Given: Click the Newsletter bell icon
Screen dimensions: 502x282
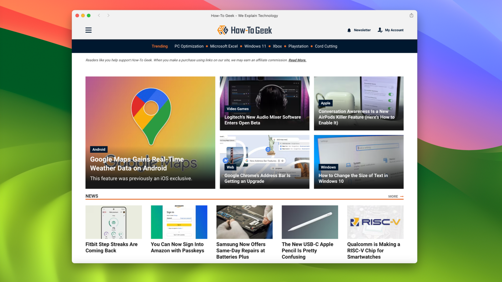Looking at the screenshot, I should coord(349,30).
